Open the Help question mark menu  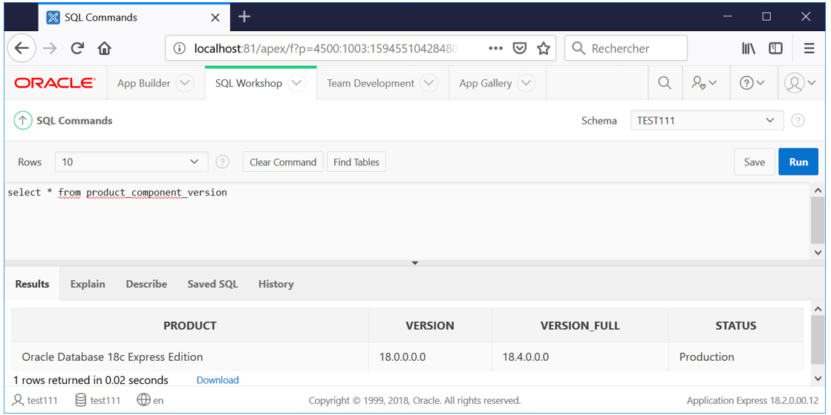[752, 83]
